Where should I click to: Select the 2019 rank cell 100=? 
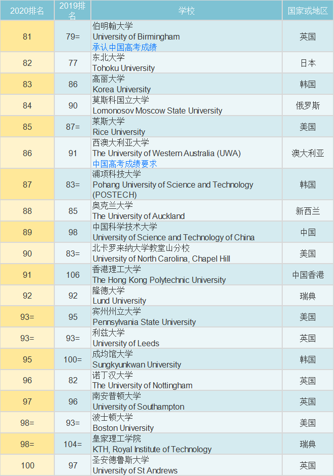73,360
